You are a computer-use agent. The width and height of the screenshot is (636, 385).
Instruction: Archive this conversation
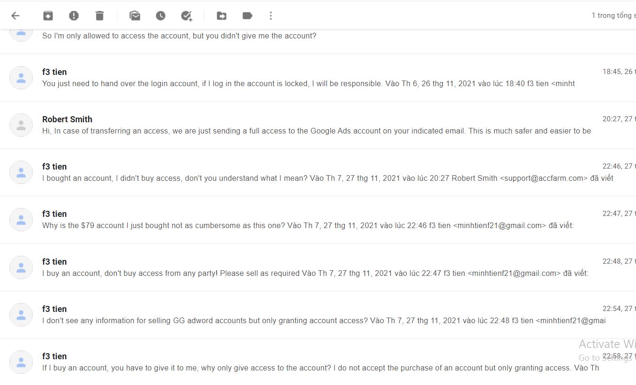point(48,16)
